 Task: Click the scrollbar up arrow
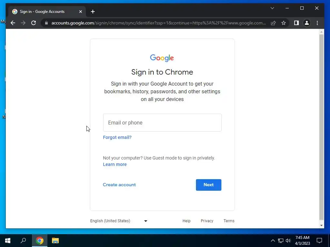pyautogui.click(x=321, y=32)
